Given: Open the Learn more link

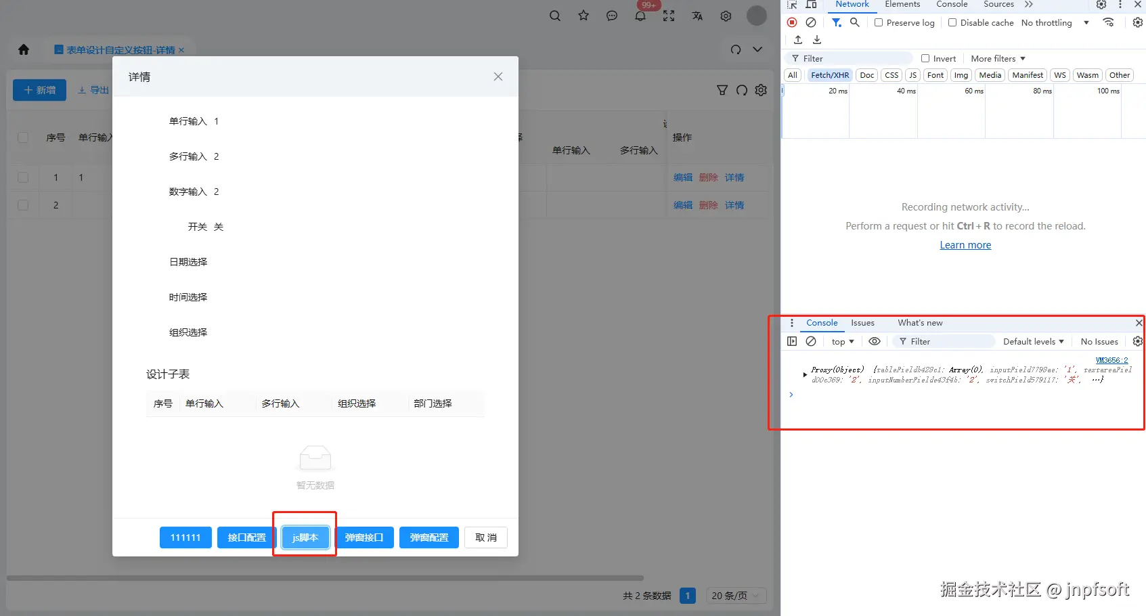Looking at the screenshot, I should (x=965, y=245).
